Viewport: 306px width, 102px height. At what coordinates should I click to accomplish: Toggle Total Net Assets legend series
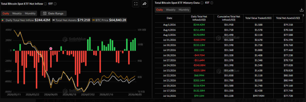(x=71, y=20)
